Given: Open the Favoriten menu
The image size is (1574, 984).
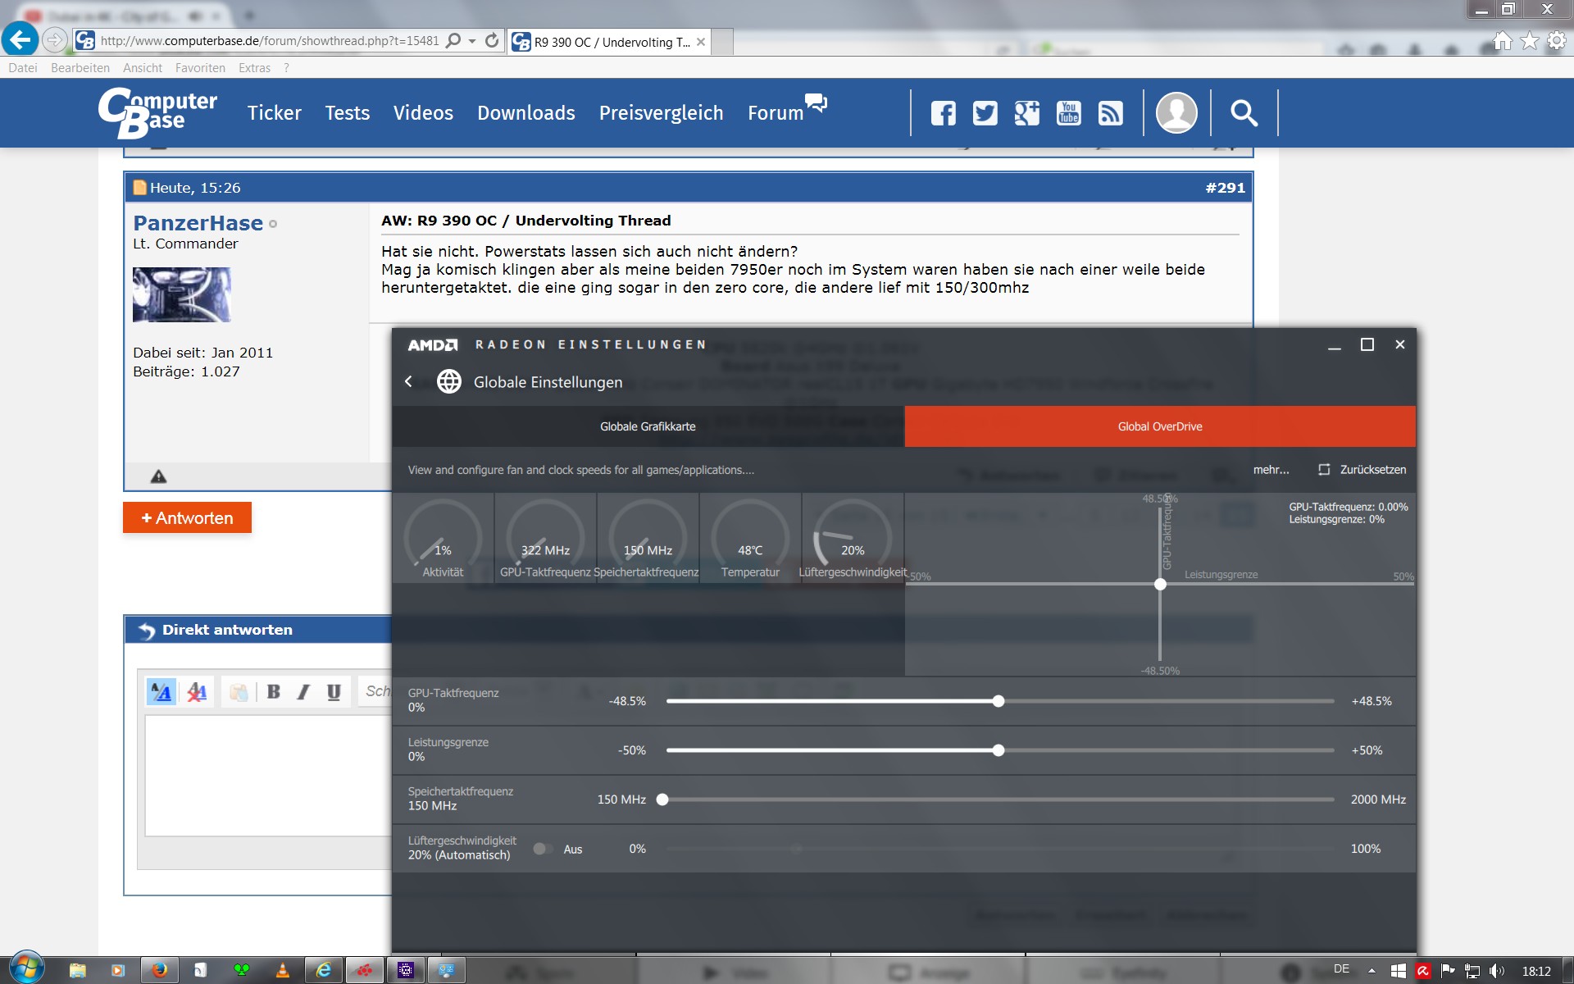Looking at the screenshot, I should point(200,68).
